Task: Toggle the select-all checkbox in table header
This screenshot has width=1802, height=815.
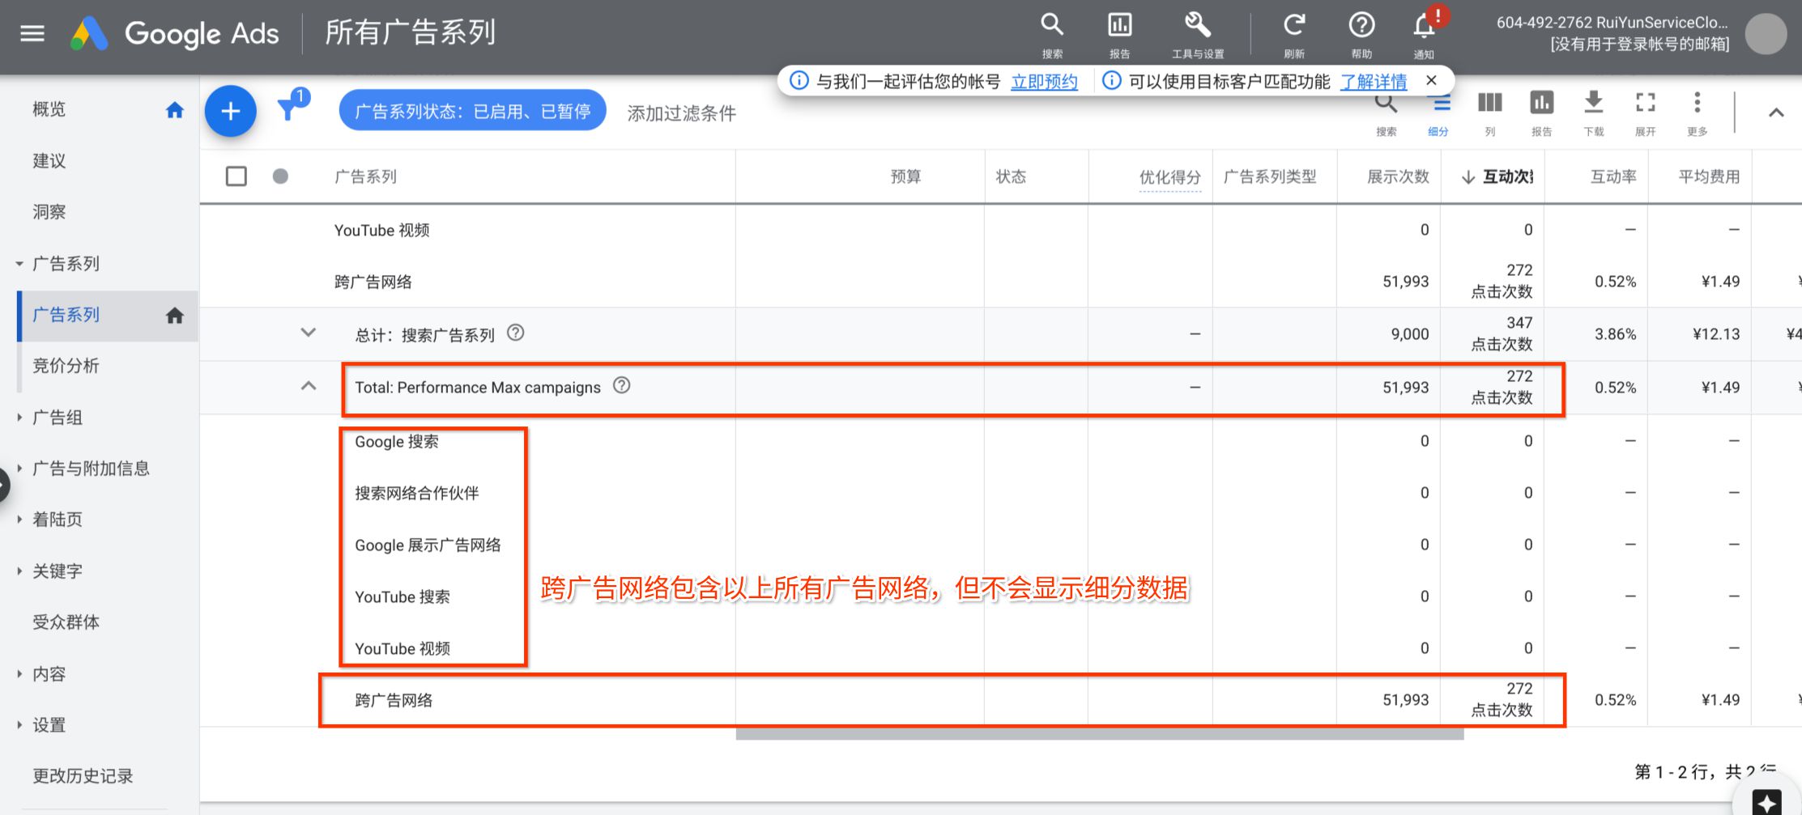Action: [x=236, y=176]
